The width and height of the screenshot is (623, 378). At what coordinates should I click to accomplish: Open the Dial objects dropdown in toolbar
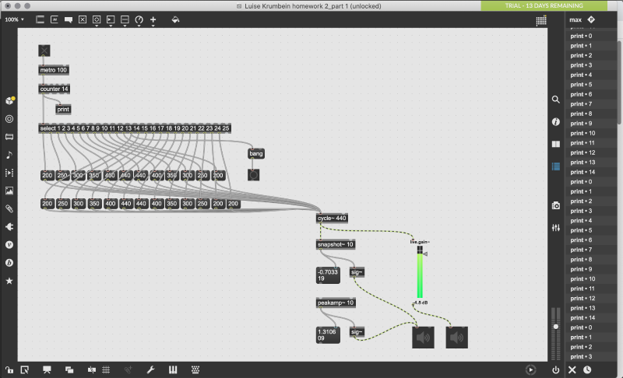(139, 21)
